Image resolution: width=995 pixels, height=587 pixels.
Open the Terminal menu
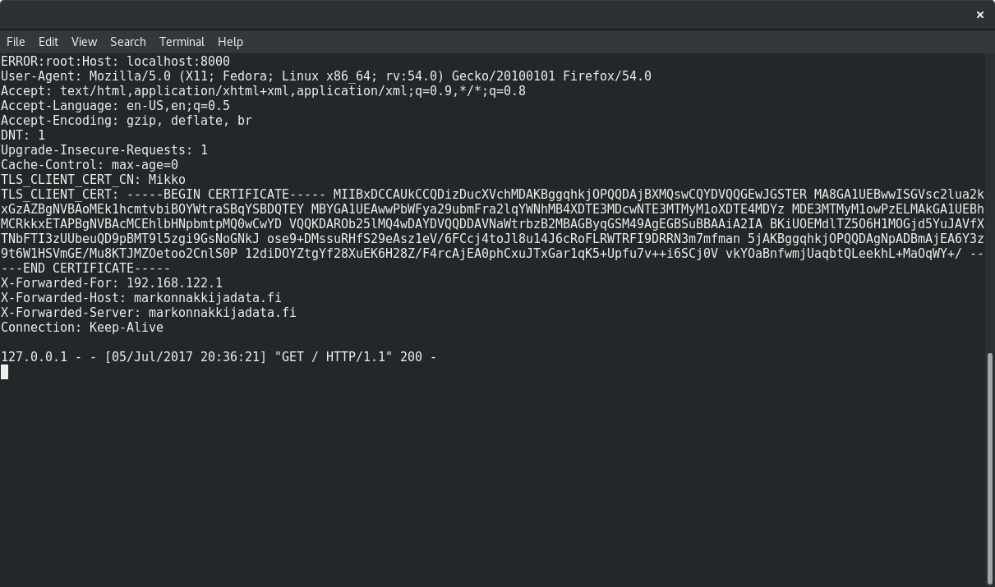[182, 42]
